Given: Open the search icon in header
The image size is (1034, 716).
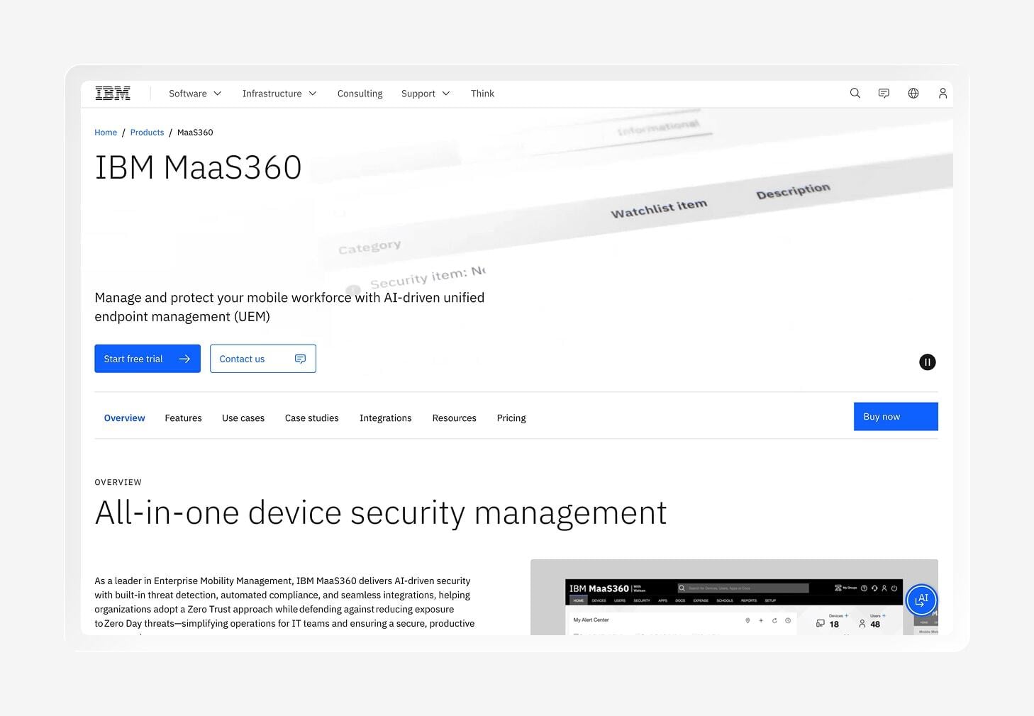Looking at the screenshot, I should coord(855,93).
